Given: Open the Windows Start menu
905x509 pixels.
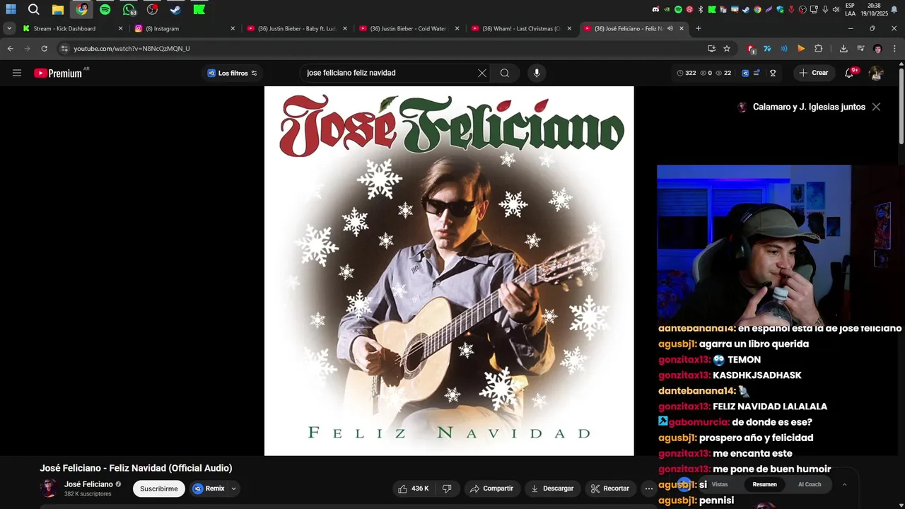Looking at the screenshot, I should click(x=11, y=9).
